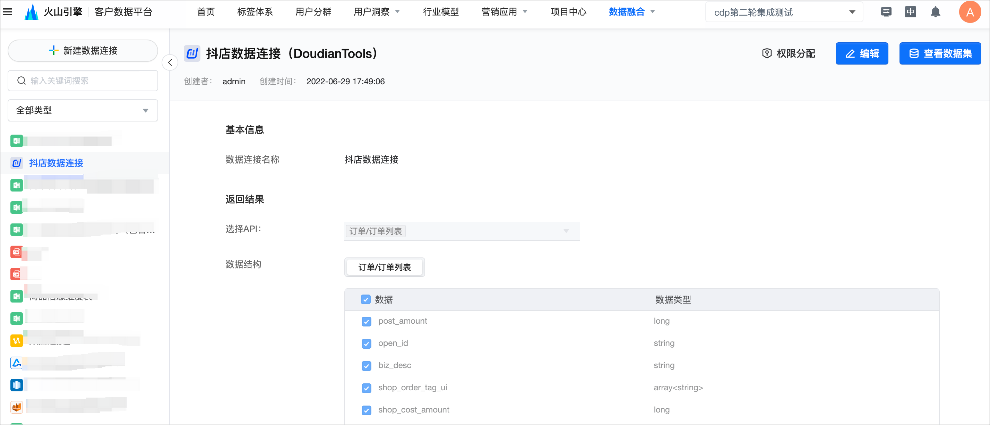Uncheck the open_id field
This screenshot has width=990, height=425.
[x=366, y=344]
